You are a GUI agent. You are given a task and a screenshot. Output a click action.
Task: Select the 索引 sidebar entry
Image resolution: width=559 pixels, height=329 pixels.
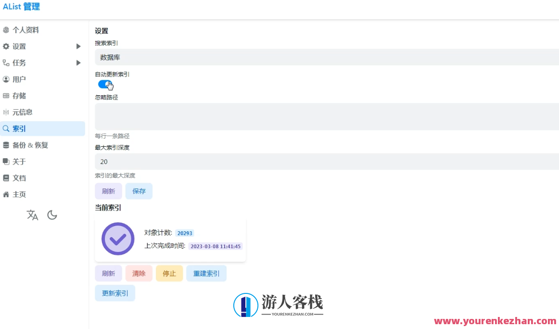[x=19, y=128]
